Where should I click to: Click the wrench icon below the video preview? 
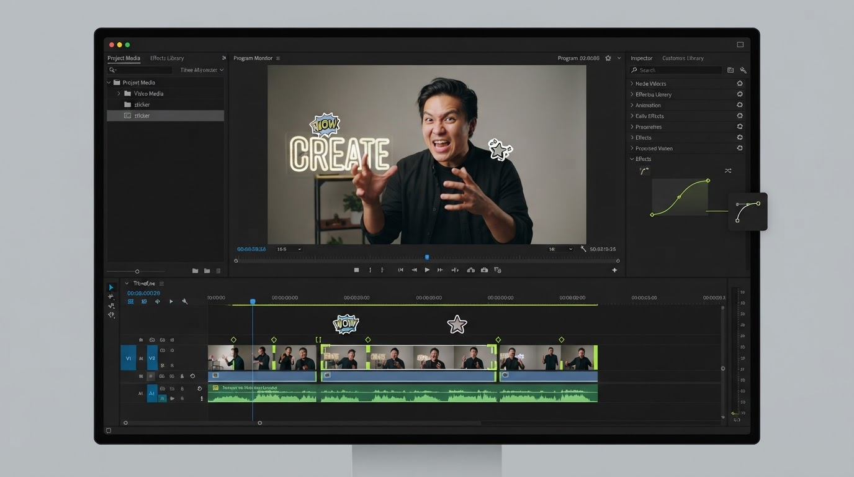[x=583, y=249]
